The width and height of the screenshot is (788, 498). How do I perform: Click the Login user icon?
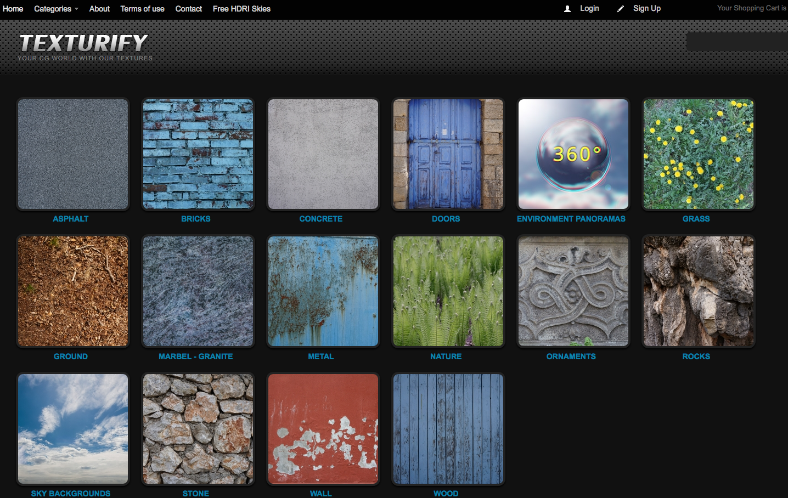[567, 9]
